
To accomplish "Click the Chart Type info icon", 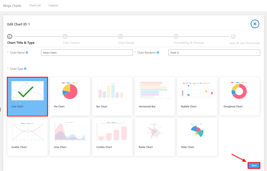I will pyautogui.click(x=25, y=69).
